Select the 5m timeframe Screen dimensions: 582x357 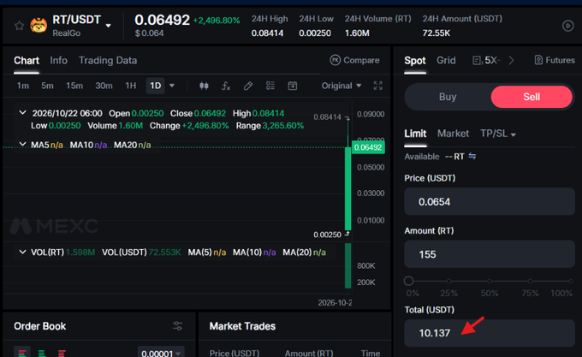click(x=47, y=86)
